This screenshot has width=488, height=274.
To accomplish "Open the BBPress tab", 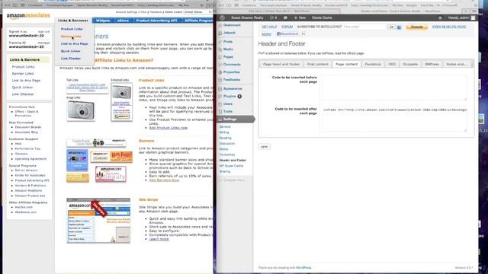I will (432, 64).
